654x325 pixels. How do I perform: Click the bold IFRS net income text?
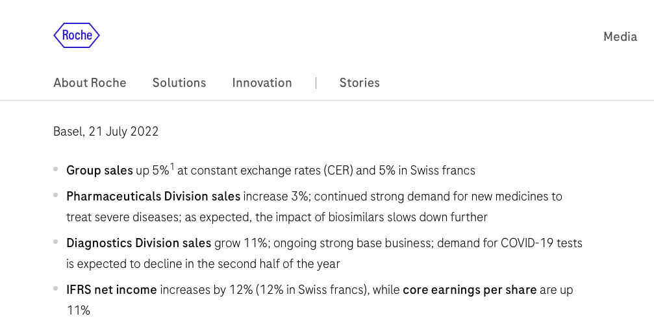pyautogui.click(x=111, y=289)
